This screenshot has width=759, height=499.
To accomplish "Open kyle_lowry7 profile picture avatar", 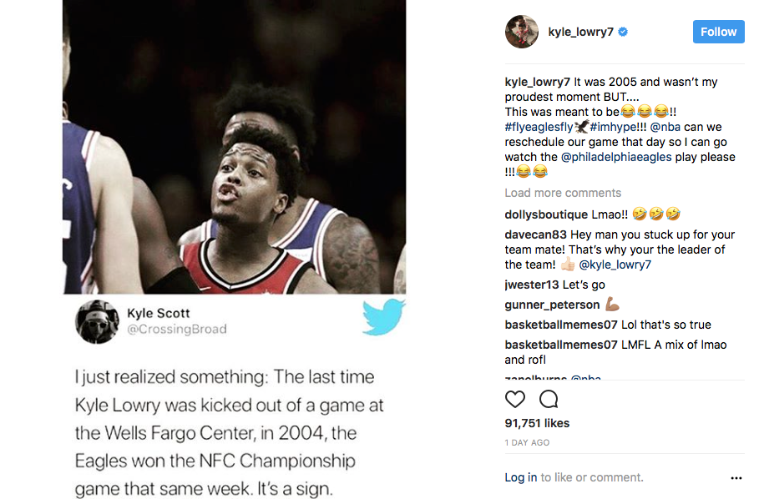I will tap(522, 33).
